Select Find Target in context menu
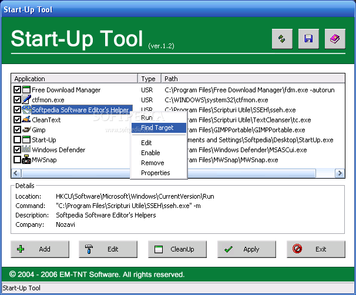This screenshot has width=356, height=295. click(159, 128)
